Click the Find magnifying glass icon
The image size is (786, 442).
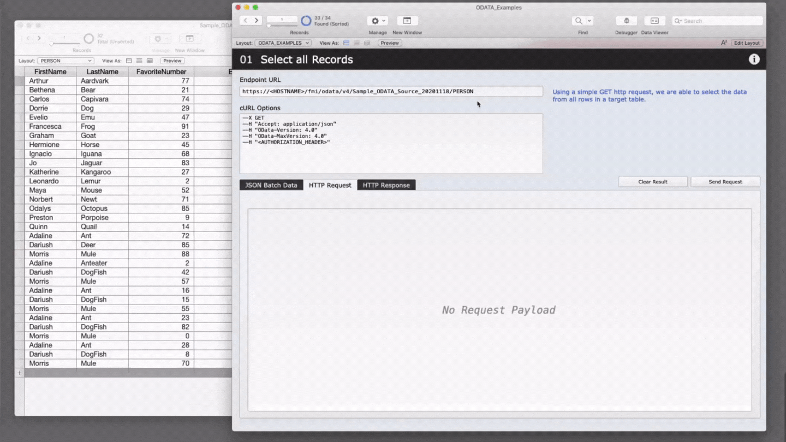tap(579, 20)
